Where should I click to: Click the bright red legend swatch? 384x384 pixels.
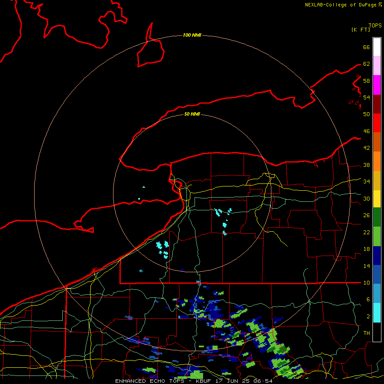(x=377, y=123)
